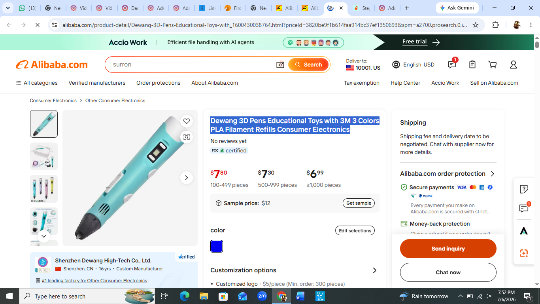Viewport: 540px width, 304px height.
Task: Switch to the LinkedIn browser tab
Action: tap(207, 8)
